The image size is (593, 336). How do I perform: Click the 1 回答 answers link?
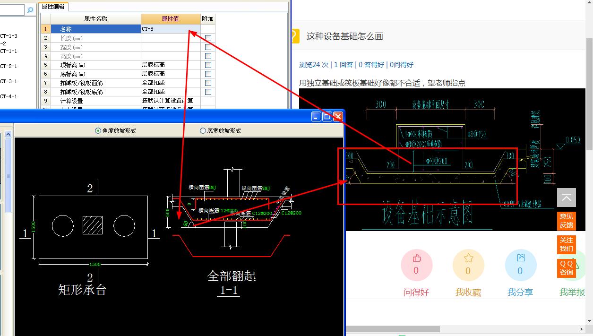coord(344,65)
